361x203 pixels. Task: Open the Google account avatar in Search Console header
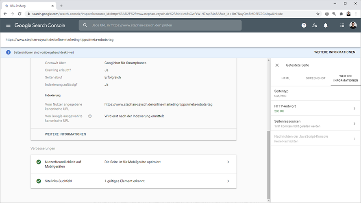353,25
